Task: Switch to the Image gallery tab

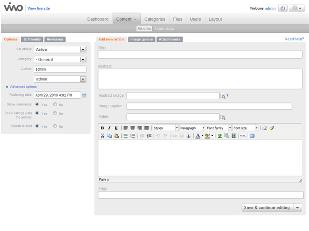Action: point(141,39)
